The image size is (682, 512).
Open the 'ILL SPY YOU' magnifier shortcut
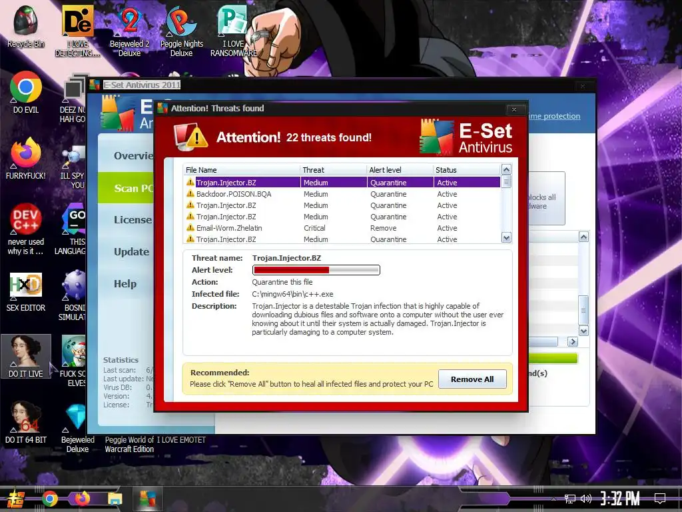pos(73,165)
